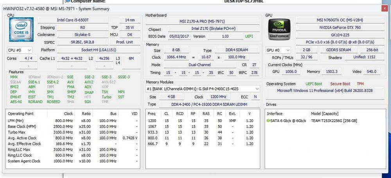Click the GDDR5 SDRAM field
391x178 pixels.
338,50
